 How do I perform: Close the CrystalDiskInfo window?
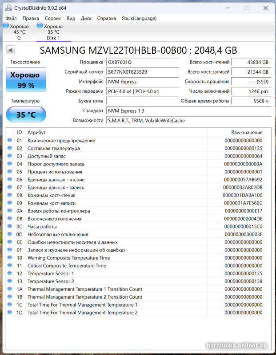point(265,8)
